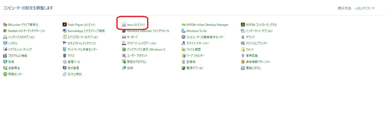The image size is (386, 136).
Task: Open 回復 (Recovery) item
Action: pyautogui.click(x=8, y=62)
